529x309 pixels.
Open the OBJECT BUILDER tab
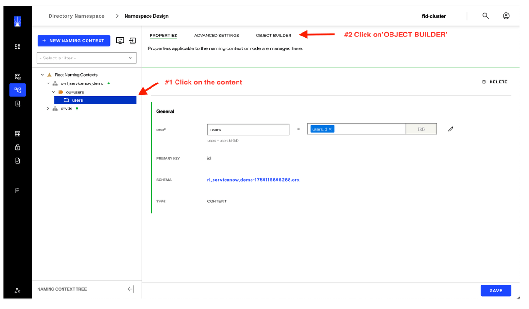click(x=274, y=36)
